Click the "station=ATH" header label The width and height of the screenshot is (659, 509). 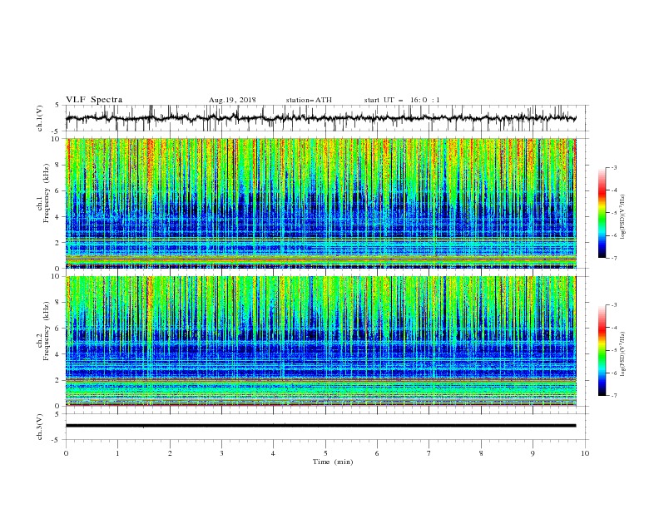coord(309,100)
